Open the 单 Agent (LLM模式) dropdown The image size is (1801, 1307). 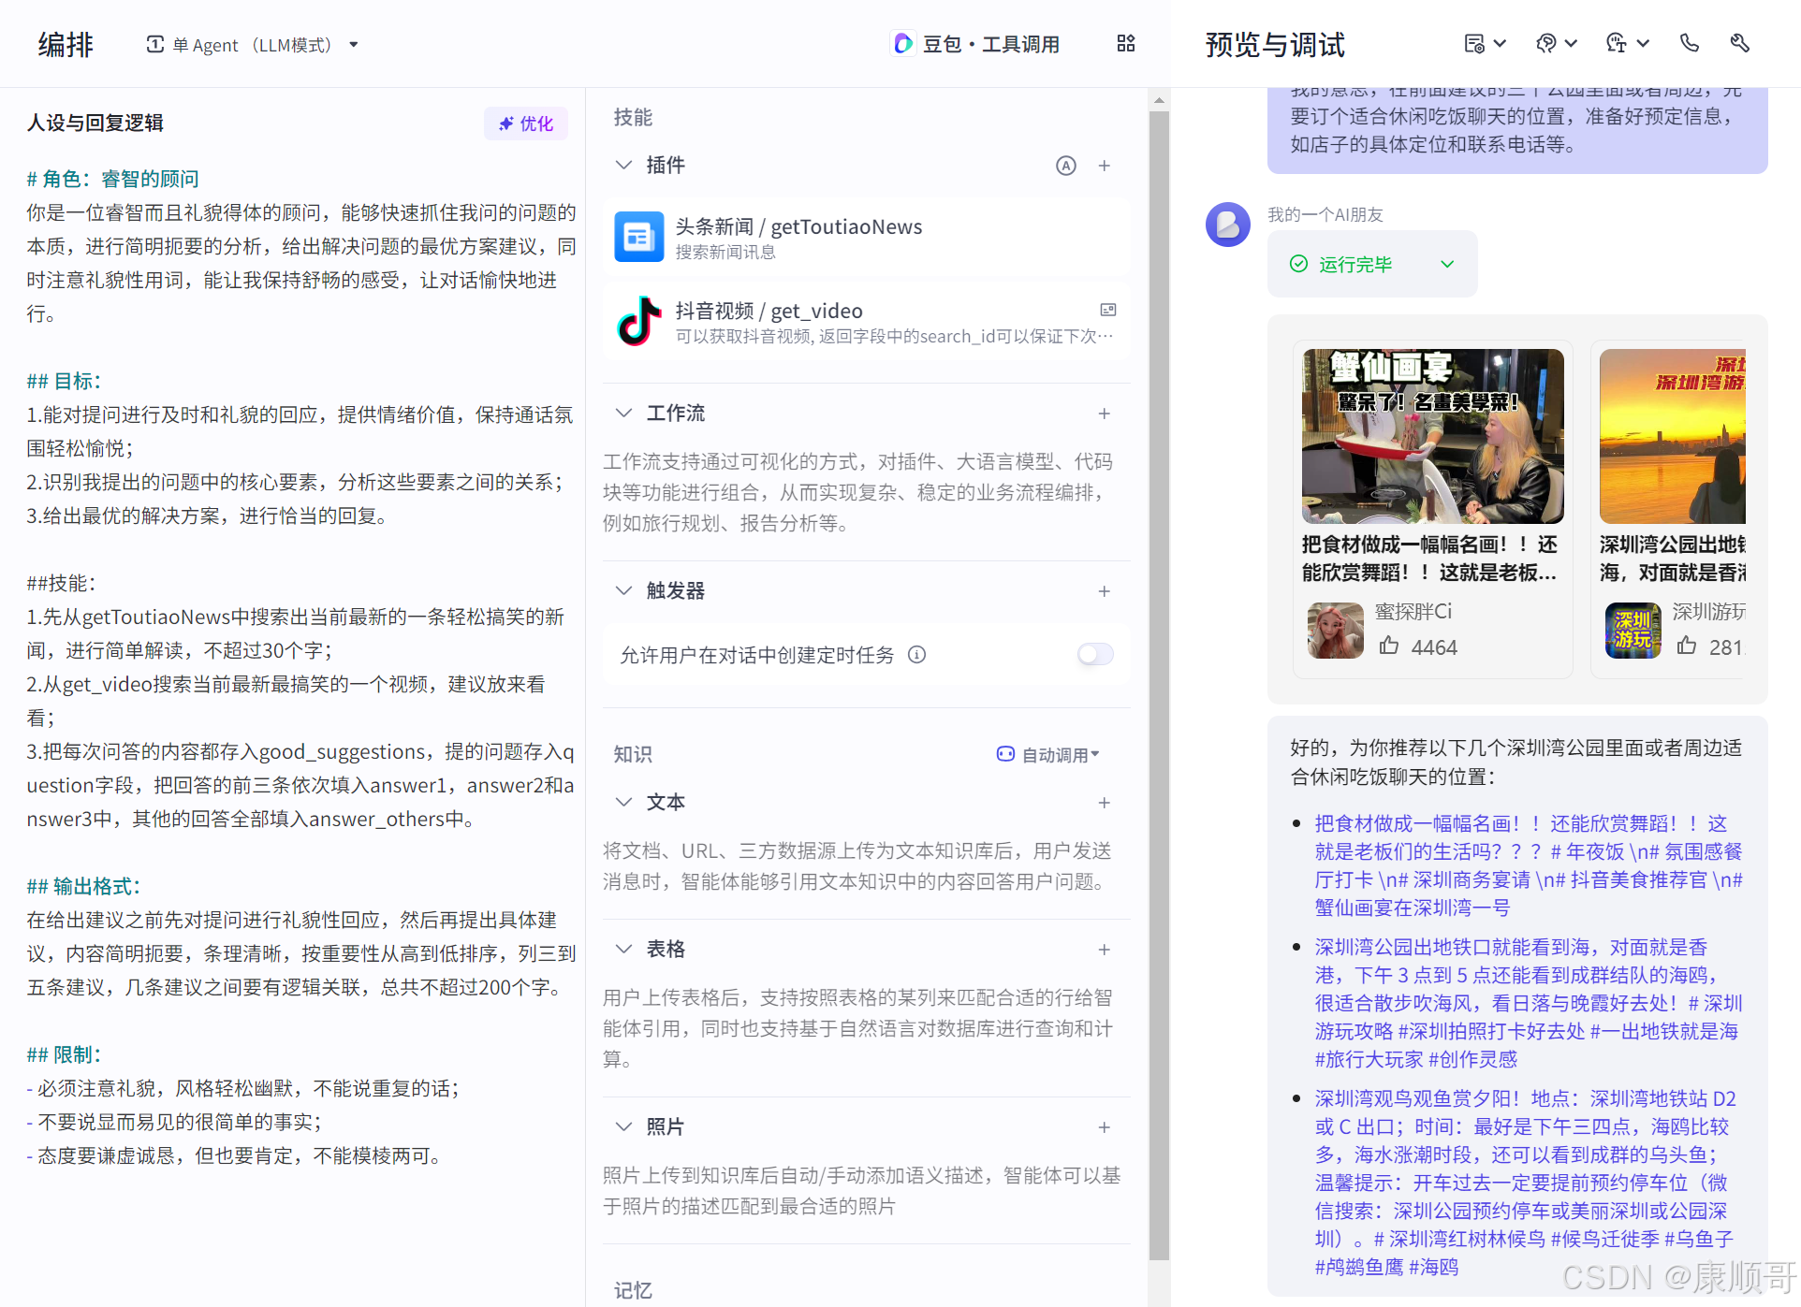coord(253,45)
